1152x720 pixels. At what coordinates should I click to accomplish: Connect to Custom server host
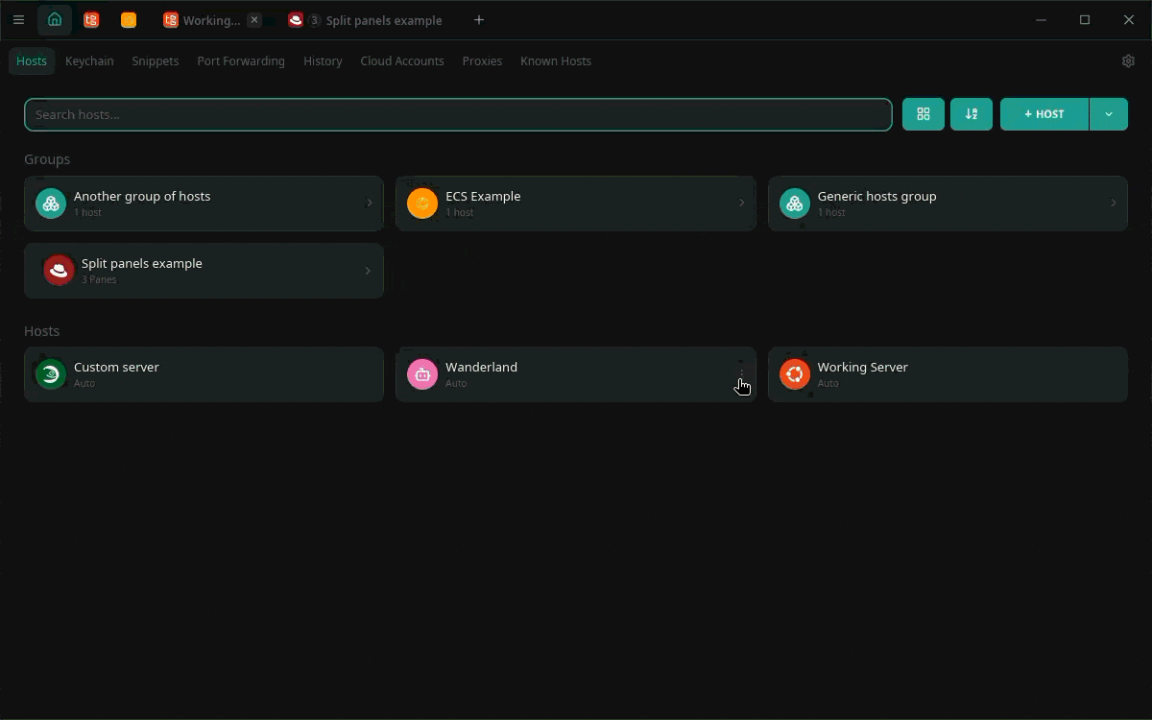pos(204,374)
